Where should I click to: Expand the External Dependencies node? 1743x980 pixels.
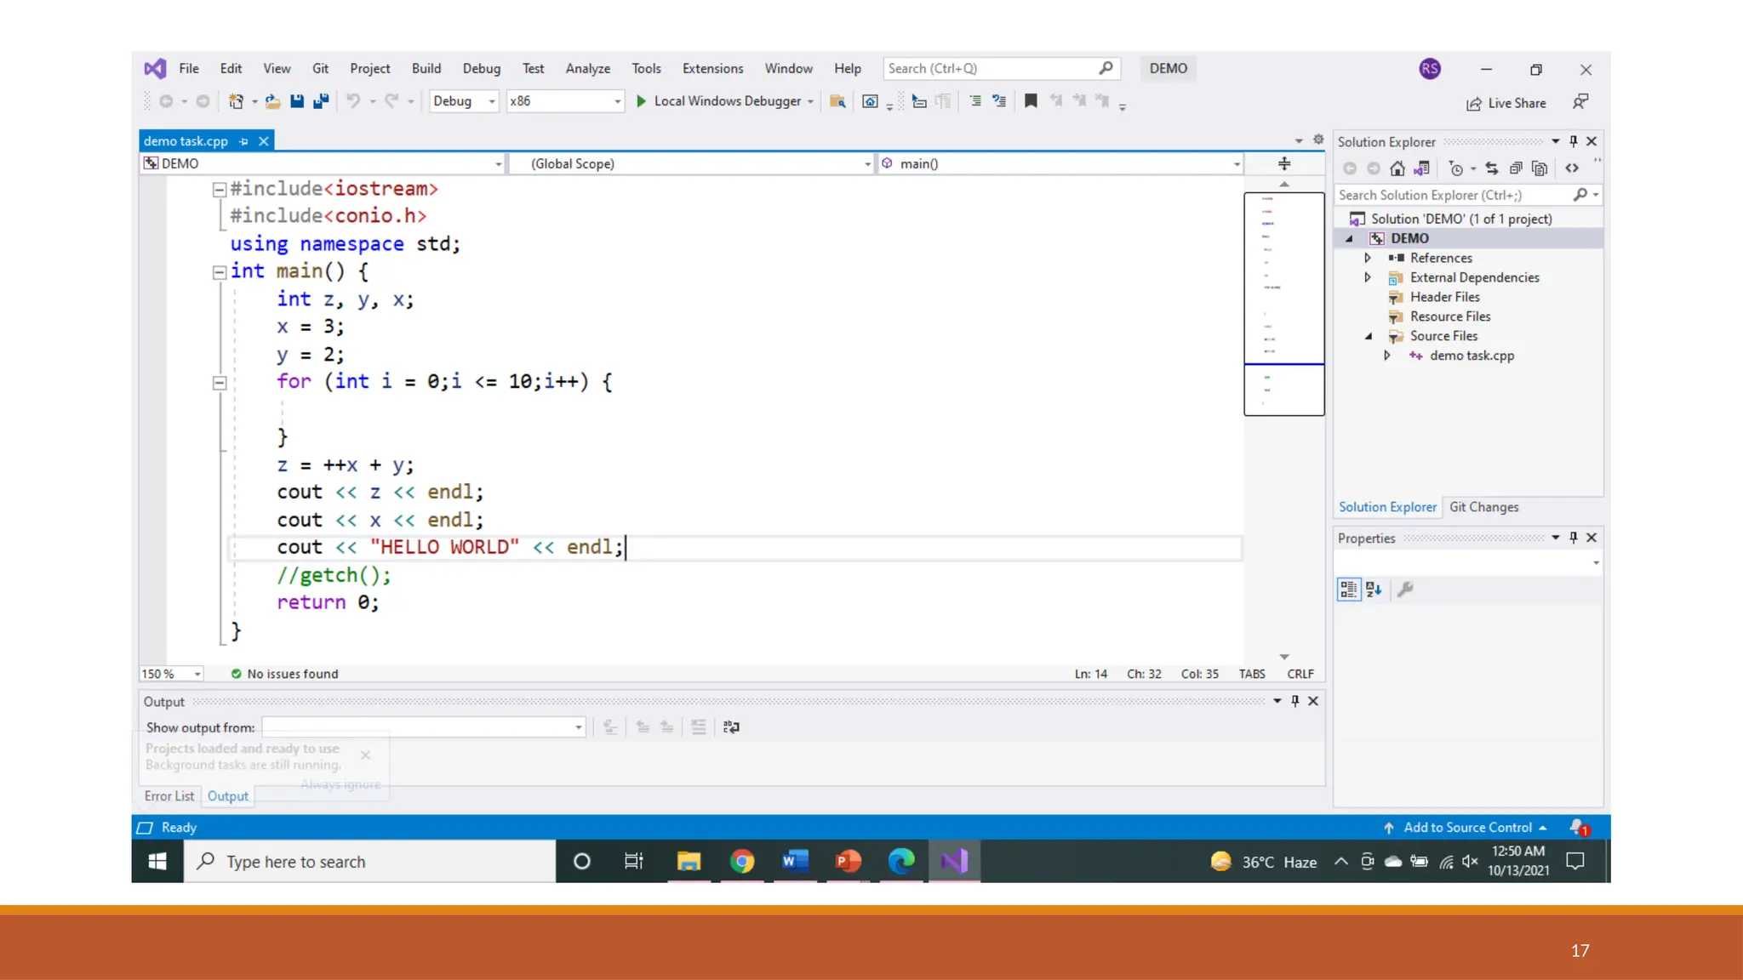pyautogui.click(x=1368, y=277)
